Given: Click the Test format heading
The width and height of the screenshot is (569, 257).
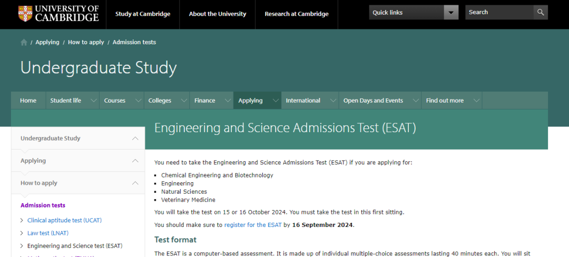Looking at the screenshot, I should pos(175,240).
